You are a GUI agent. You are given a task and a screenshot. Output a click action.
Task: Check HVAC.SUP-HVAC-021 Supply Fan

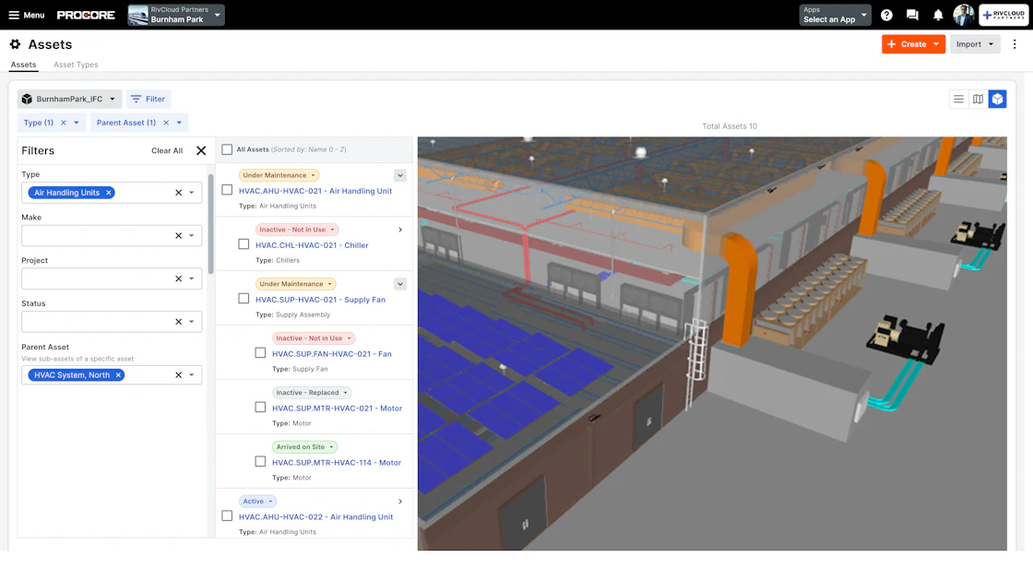pos(243,299)
